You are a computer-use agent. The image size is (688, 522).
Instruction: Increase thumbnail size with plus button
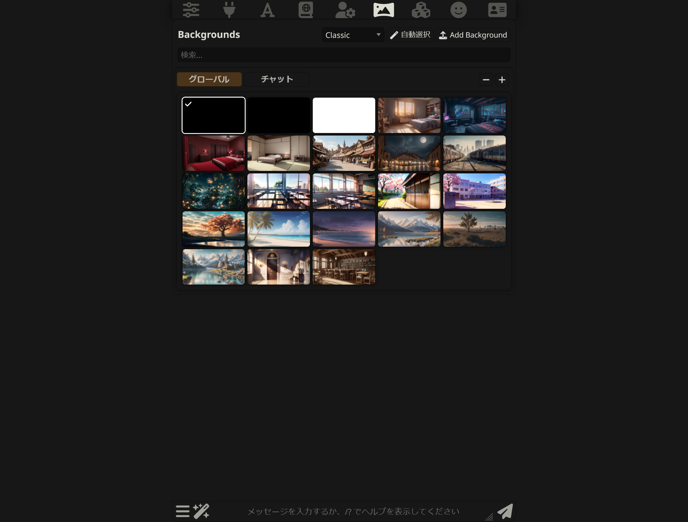[502, 80]
